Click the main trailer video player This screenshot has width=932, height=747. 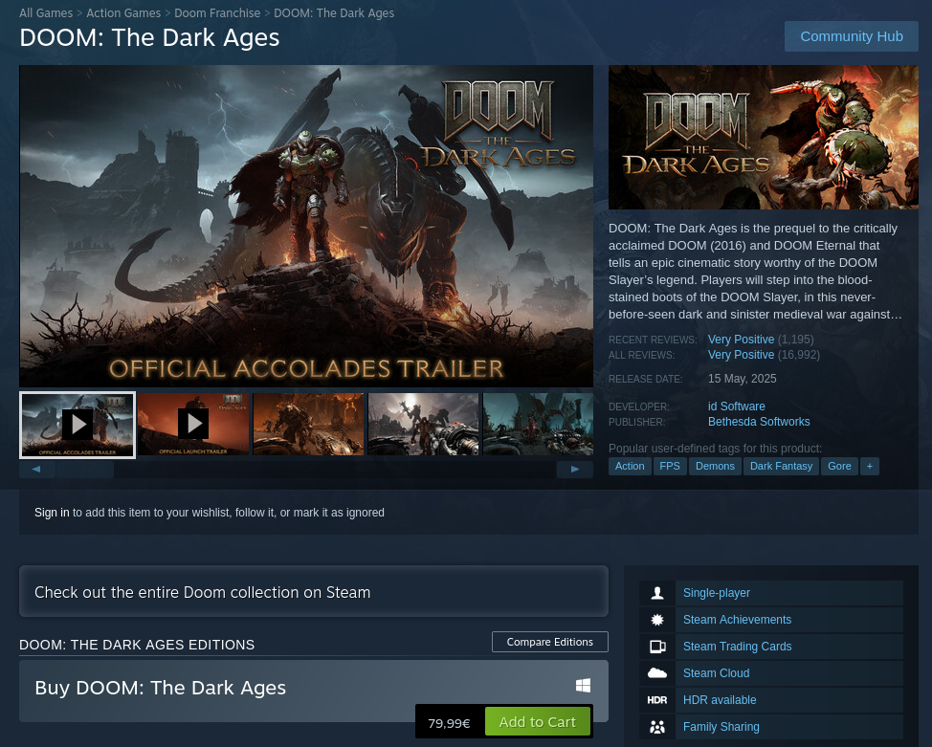[306, 226]
